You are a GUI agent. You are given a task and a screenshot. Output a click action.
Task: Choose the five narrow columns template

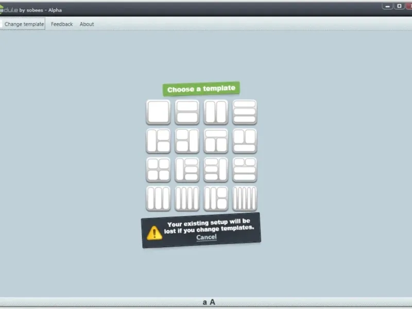pos(245,199)
